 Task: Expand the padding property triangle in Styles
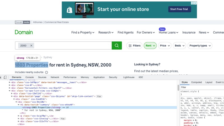pyautogui.click(x=195, y=123)
